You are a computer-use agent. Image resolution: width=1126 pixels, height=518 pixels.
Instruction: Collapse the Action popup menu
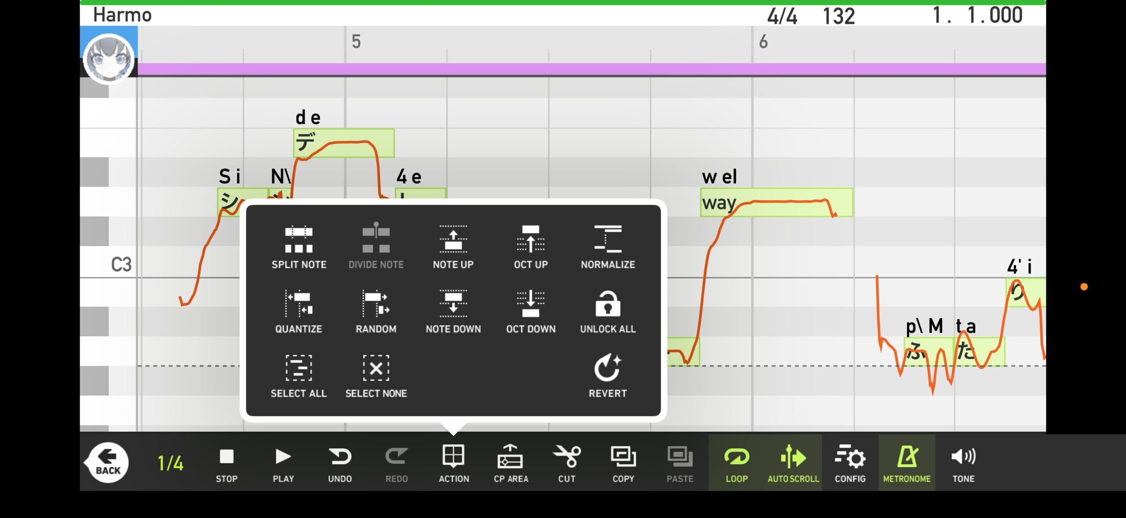coord(453,463)
